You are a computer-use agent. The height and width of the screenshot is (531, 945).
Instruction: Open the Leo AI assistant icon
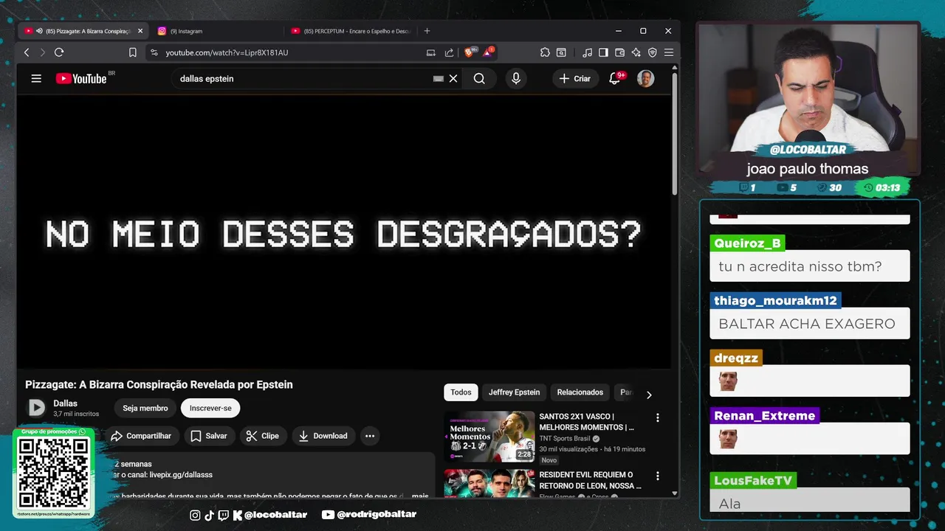tap(636, 52)
